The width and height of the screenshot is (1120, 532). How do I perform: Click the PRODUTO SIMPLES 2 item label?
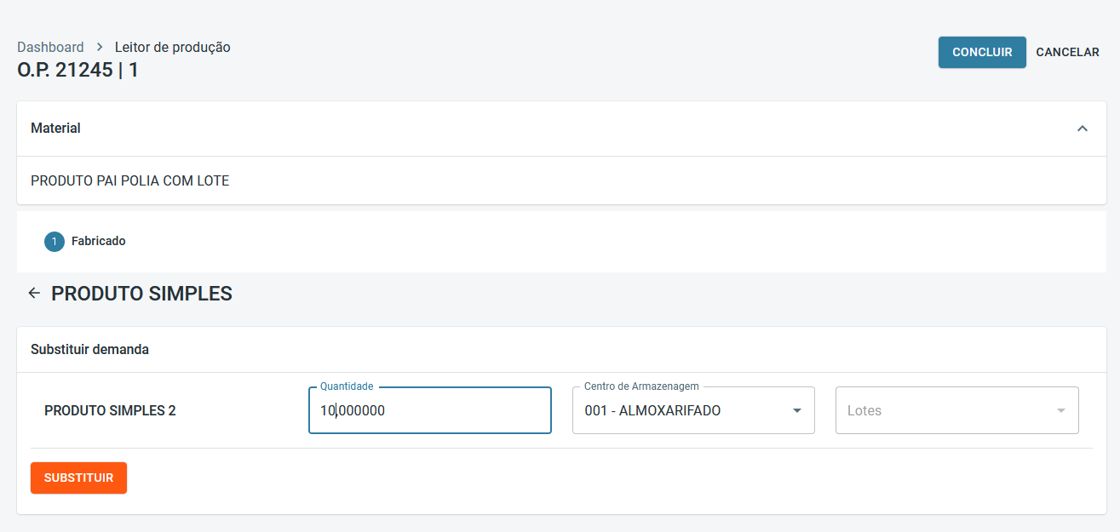110,410
